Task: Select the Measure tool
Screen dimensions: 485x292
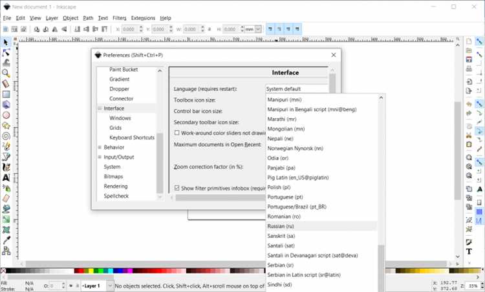Action: 6,84
